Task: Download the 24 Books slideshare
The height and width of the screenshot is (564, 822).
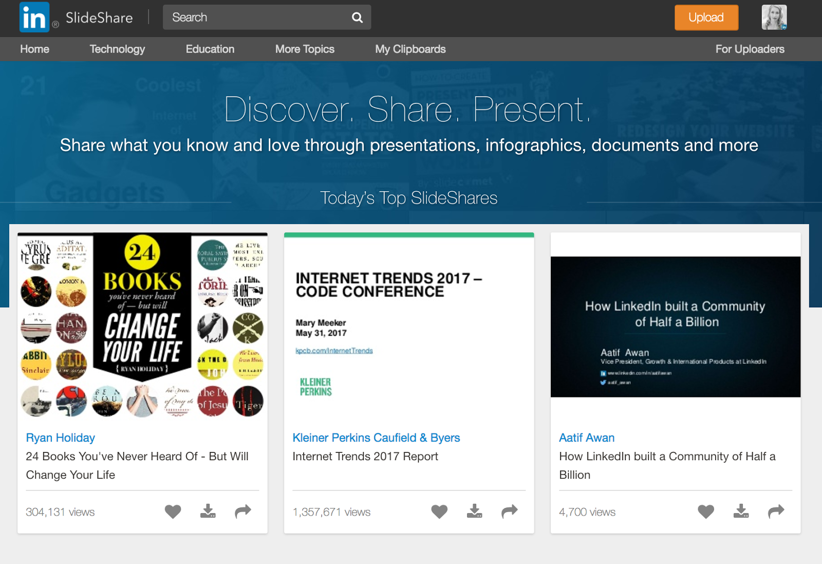Action: tap(208, 511)
